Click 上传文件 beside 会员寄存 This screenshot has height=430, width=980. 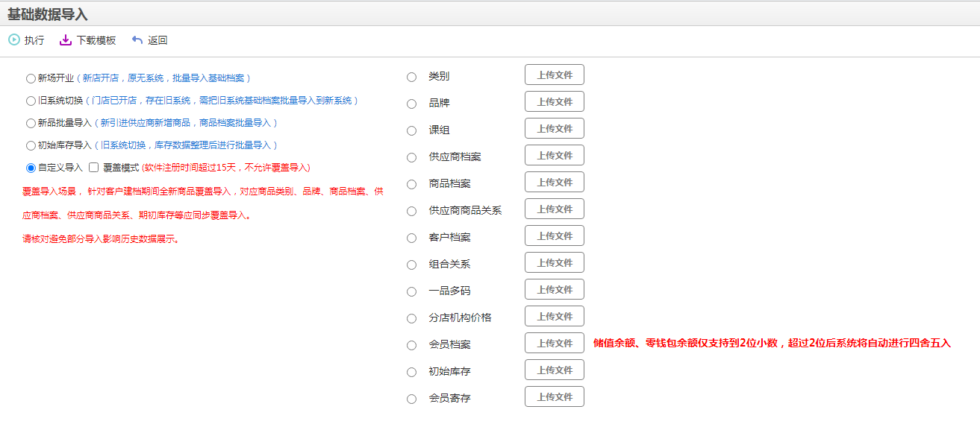554,397
